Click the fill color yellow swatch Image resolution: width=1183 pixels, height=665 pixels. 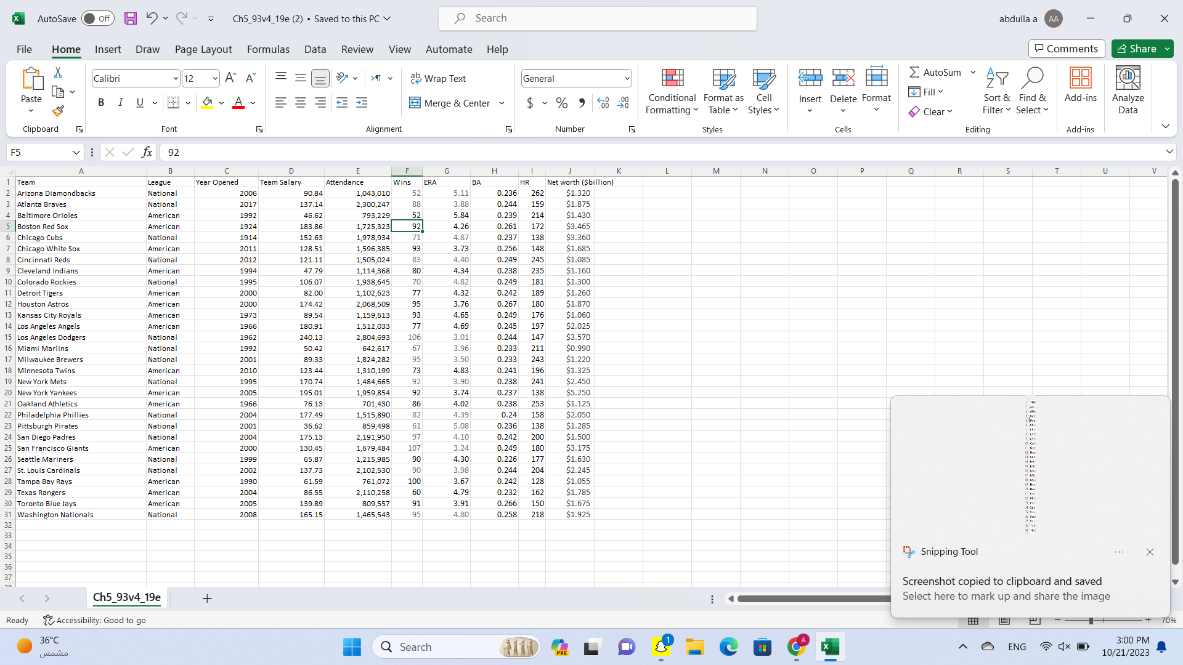coord(207,103)
